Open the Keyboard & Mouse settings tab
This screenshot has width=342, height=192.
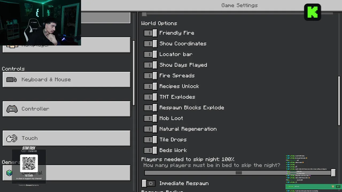[x=67, y=79]
